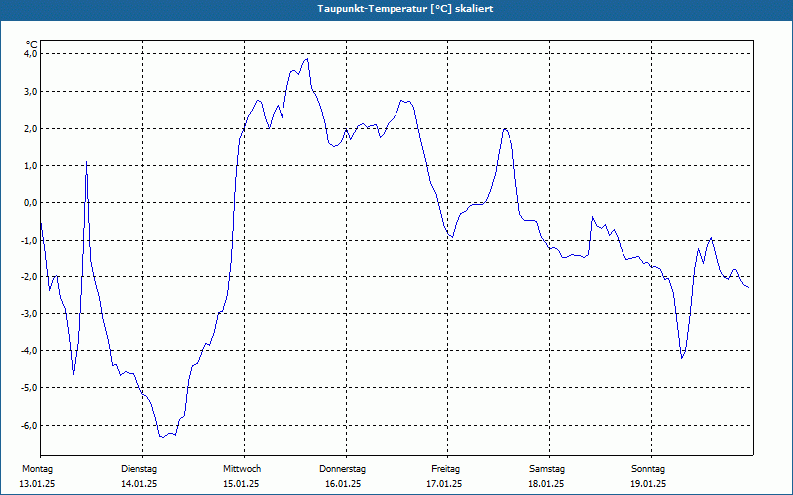Click the date 17.01.25

444,484
